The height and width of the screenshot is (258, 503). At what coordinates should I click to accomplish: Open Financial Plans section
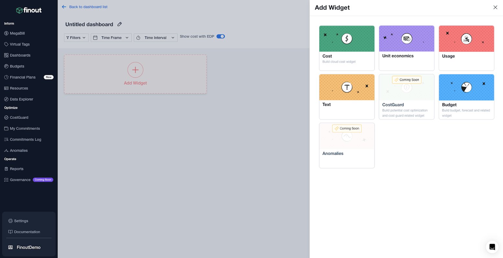coord(23,77)
